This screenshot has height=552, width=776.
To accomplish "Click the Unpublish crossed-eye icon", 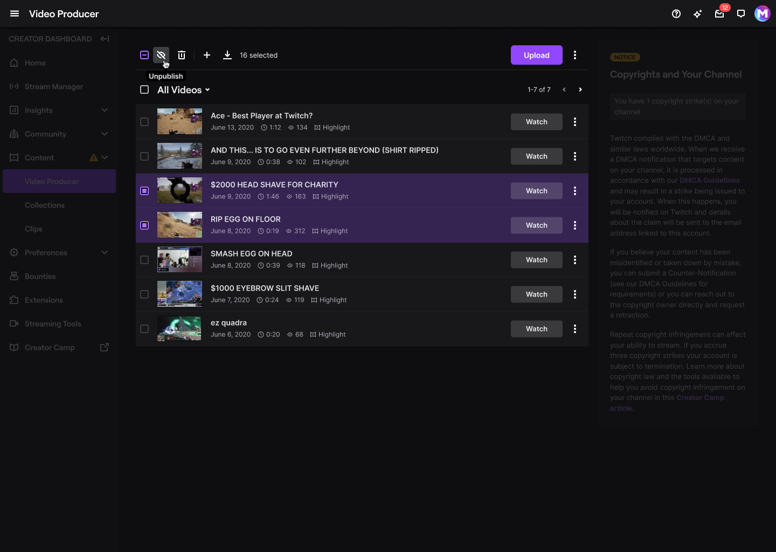I will pos(161,55).
